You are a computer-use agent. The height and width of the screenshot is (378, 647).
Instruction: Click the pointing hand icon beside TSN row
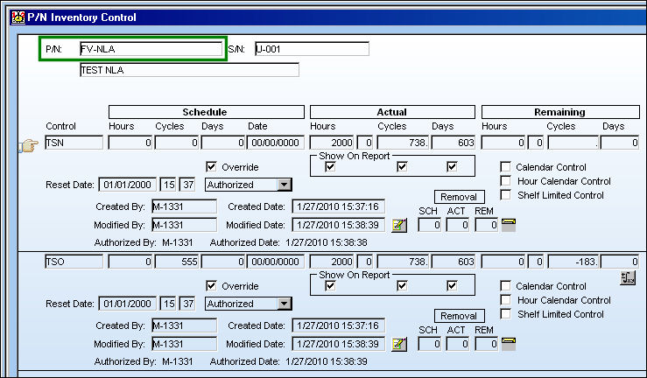[29, 145]
